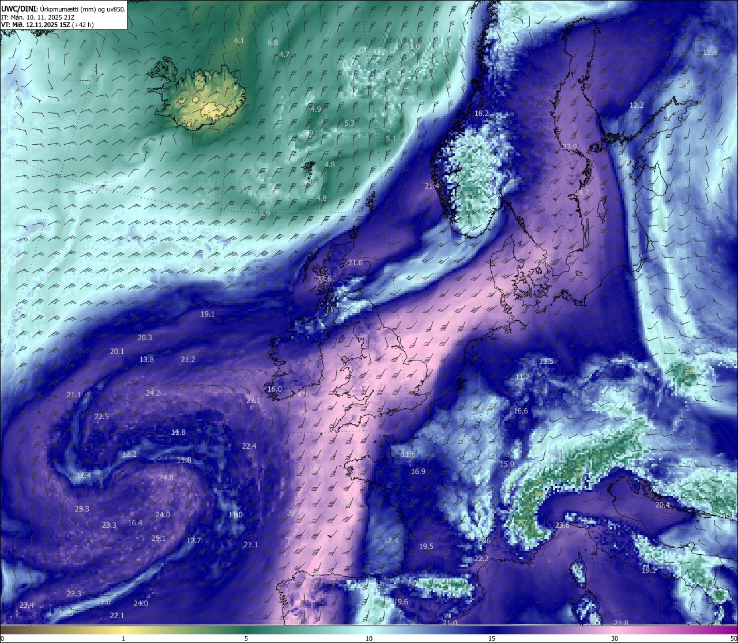The height and width of the screenshot is (643, 738).
Task: Click the 16.4 map value
Action: 135,522
